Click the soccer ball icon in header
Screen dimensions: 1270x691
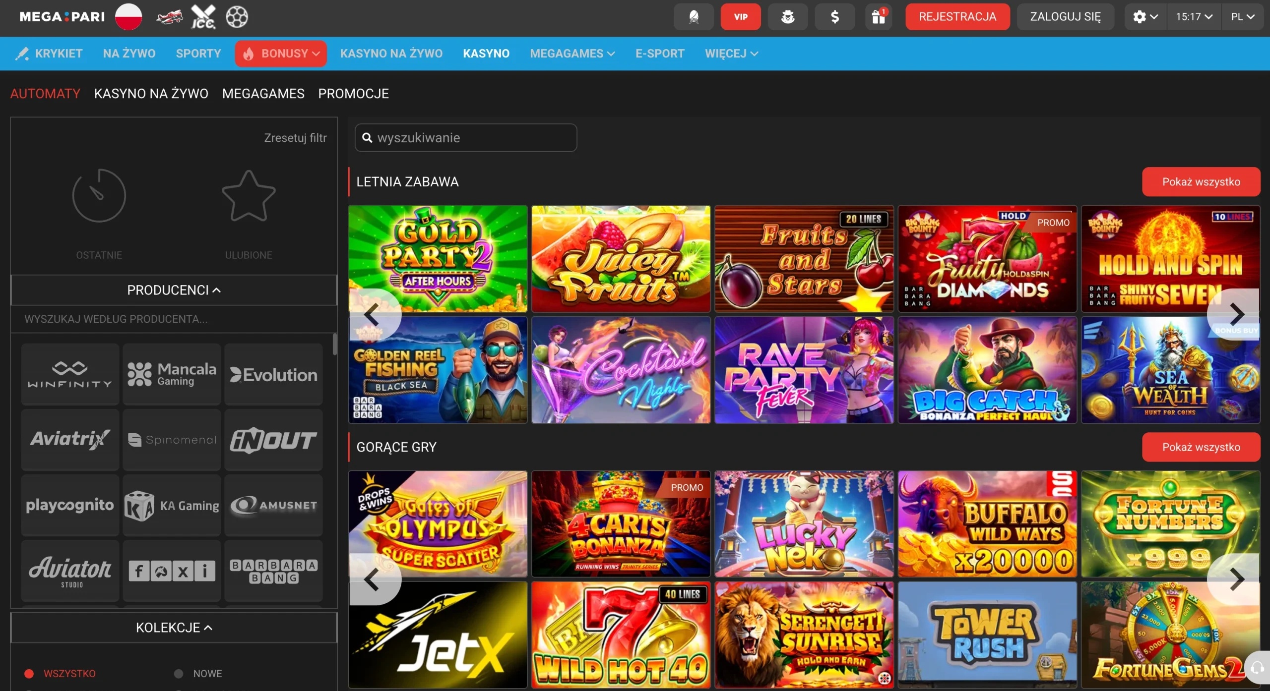[237, 17]
